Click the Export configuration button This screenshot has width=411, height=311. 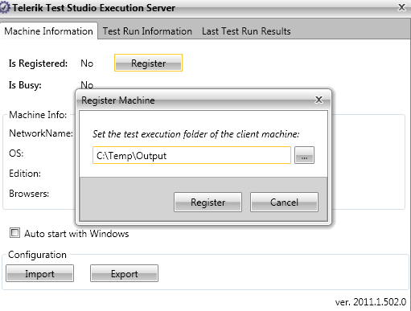(x=124, y=273)
